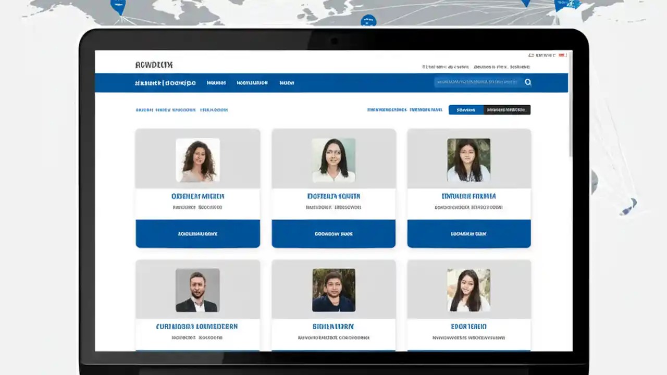The image size is (667, 375).
Task: Click the name link on the top-right profile card
Action: (x=468, y=196)
